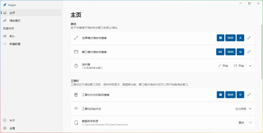Image resolution: width=263 pixels, height=133 pixels.
Task: Select the 默认 profile
Action: [31, 36]
